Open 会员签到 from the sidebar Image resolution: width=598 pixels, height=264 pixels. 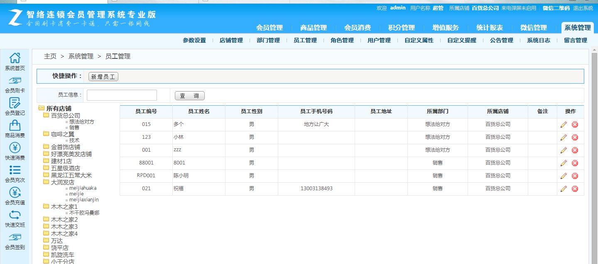click(15, 242)
